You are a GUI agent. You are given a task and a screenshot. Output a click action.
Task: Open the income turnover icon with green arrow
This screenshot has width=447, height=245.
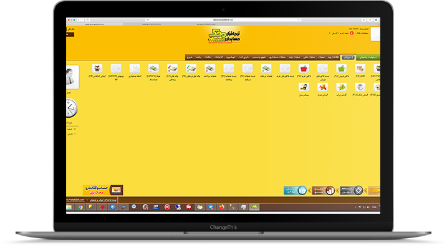click(x=341, y=87)
